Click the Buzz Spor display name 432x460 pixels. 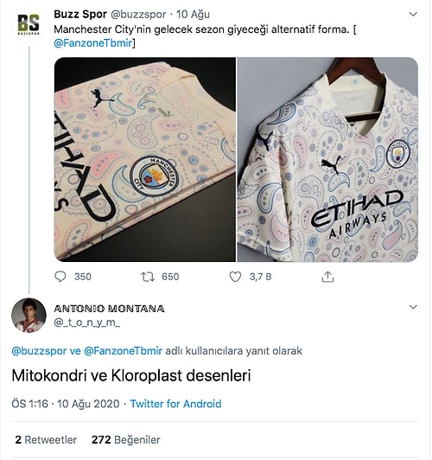coord(80,14)
